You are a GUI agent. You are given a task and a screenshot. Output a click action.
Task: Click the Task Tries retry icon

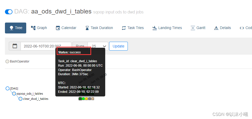(124, 28)
